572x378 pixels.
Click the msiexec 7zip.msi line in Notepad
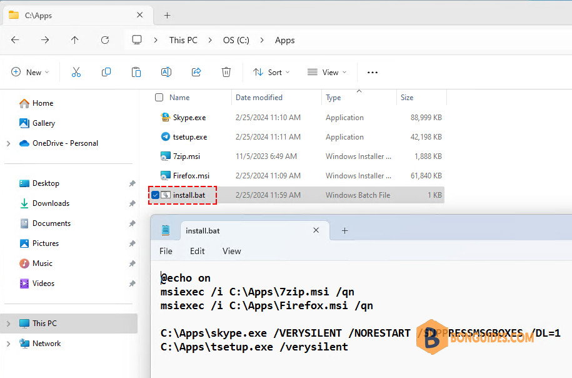pos(258,292)
